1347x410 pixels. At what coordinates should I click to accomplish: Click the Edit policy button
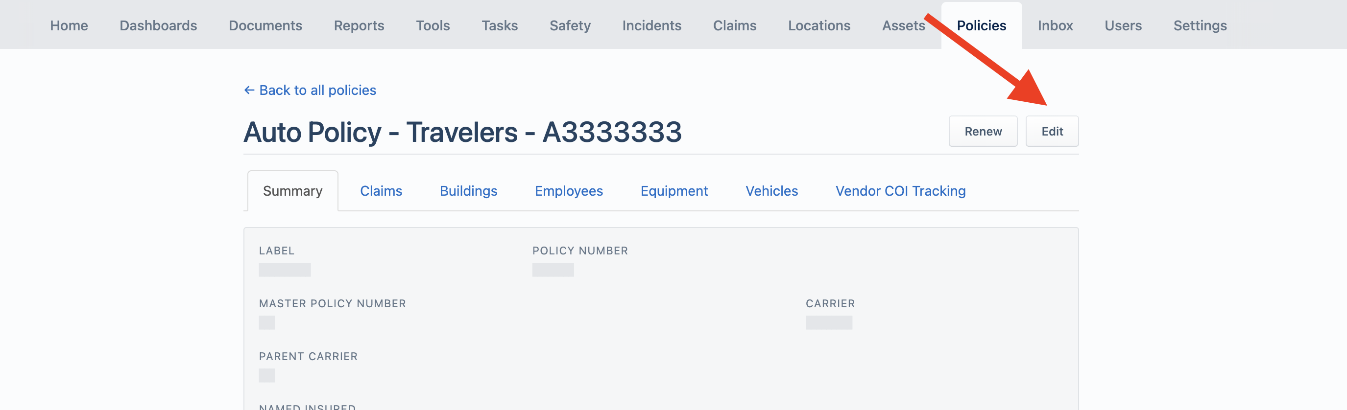[x=1052, y=131]
